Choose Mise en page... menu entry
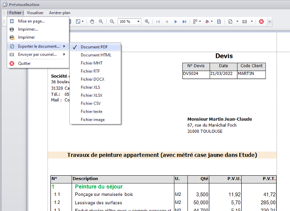Screen dimensions: 290x211 pos(38,21)
